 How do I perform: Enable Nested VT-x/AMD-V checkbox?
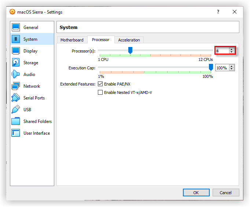[x=100, y=92]
